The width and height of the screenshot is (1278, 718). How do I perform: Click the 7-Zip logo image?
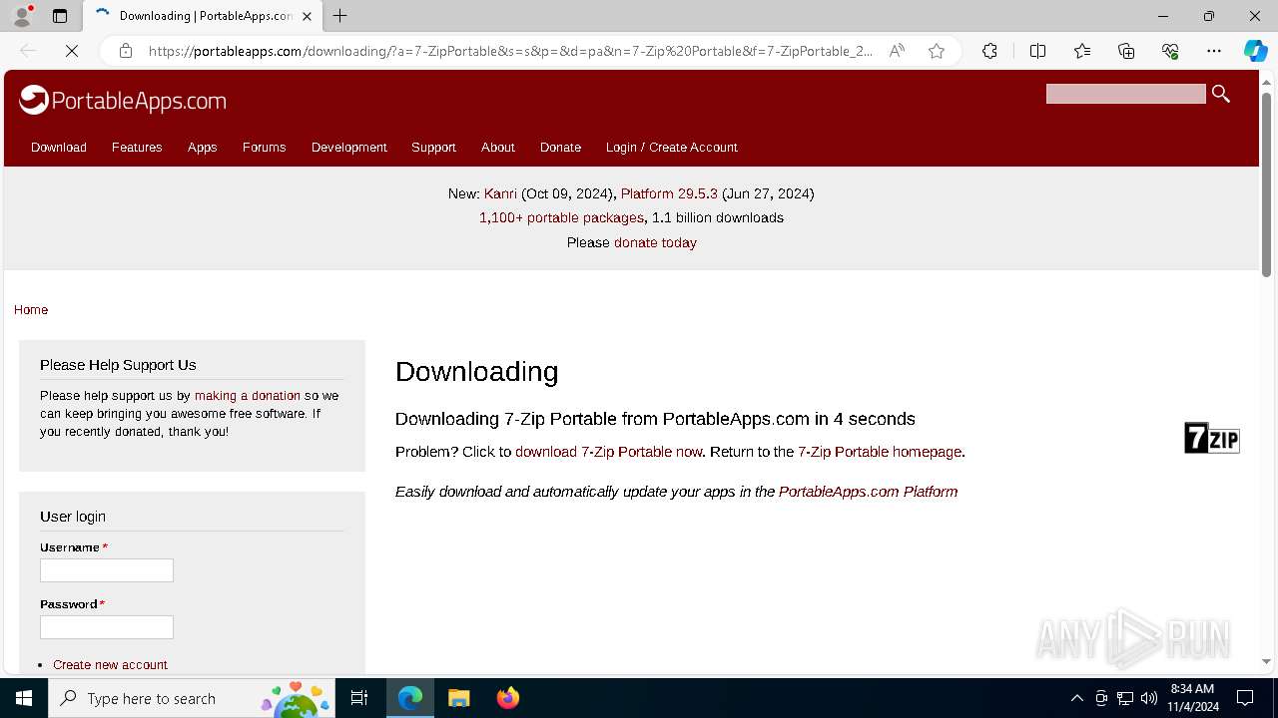pos(1211,438)
